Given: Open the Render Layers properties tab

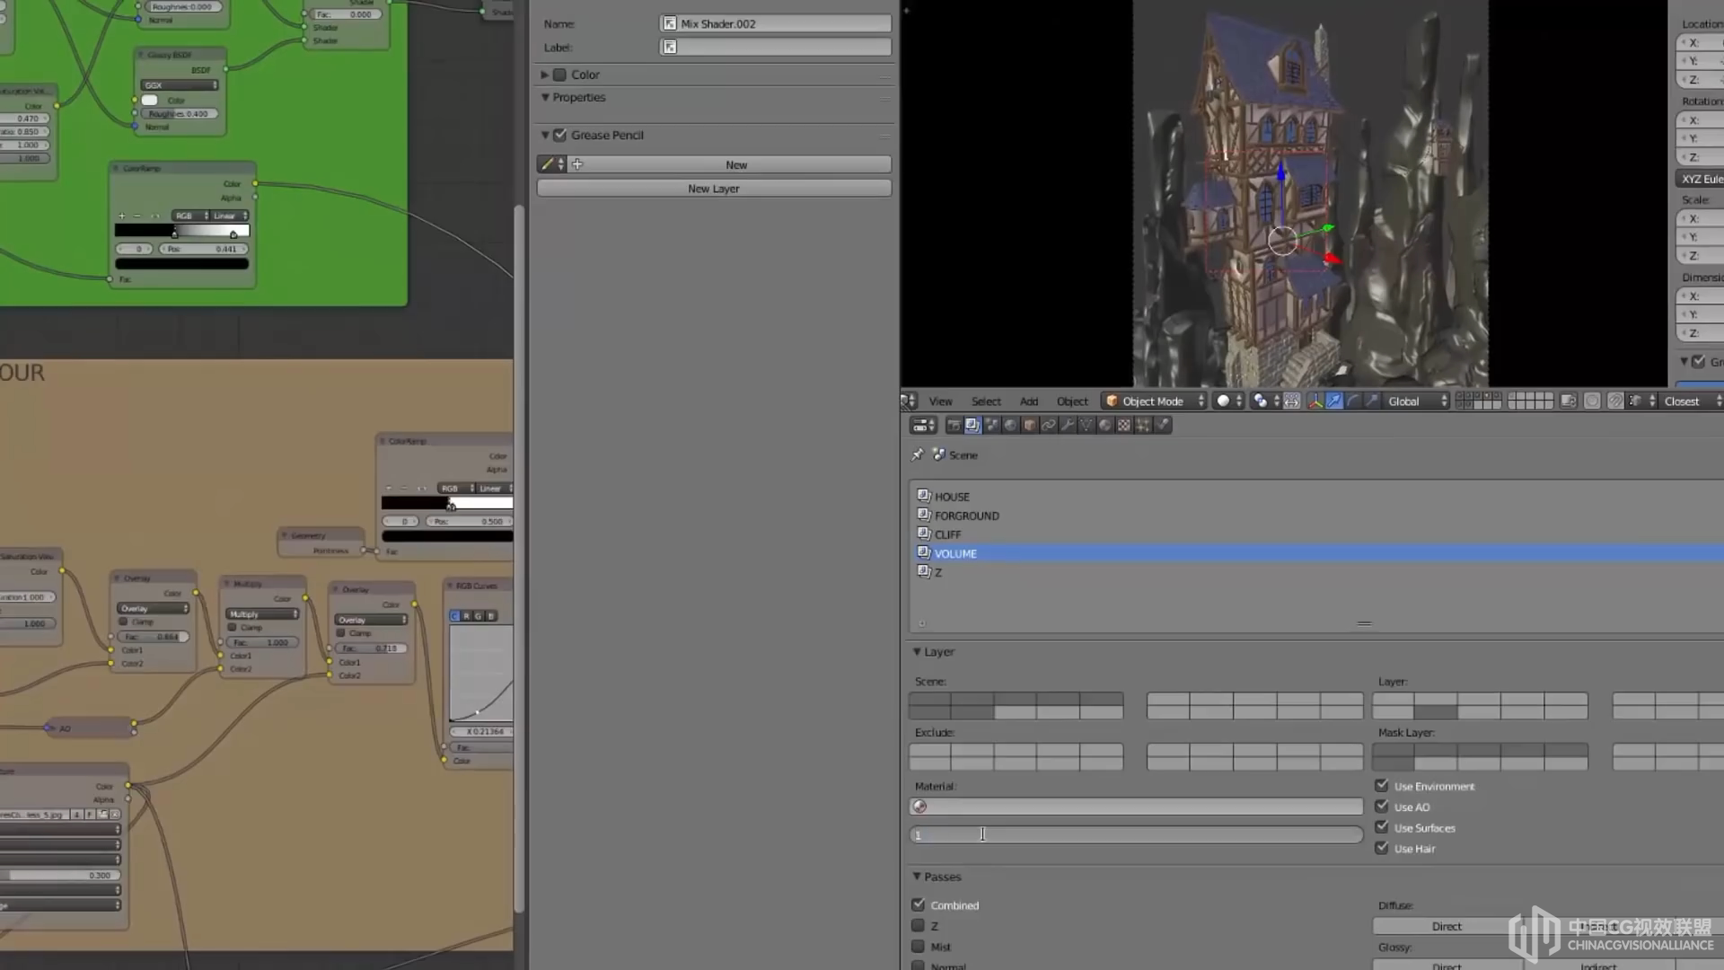Looking at the screenshot, I should [x=972, y=425].
